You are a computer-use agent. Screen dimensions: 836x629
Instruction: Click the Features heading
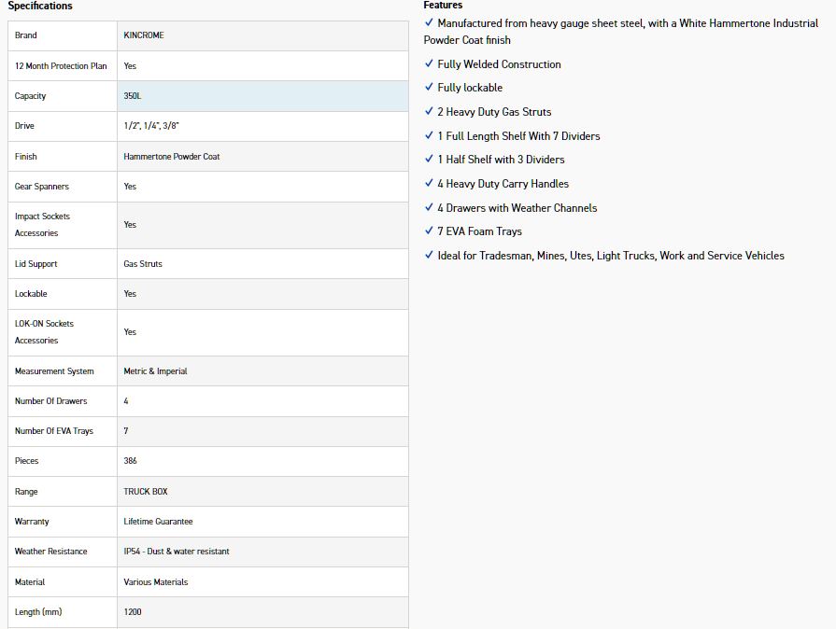pyautogui.click(x=443, y=6)
